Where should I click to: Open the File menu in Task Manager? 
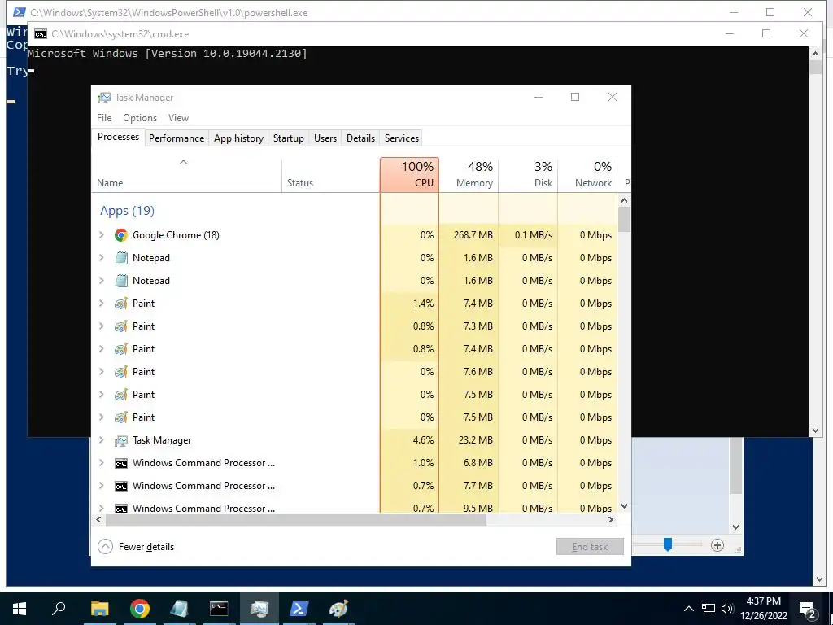(104, 118)
